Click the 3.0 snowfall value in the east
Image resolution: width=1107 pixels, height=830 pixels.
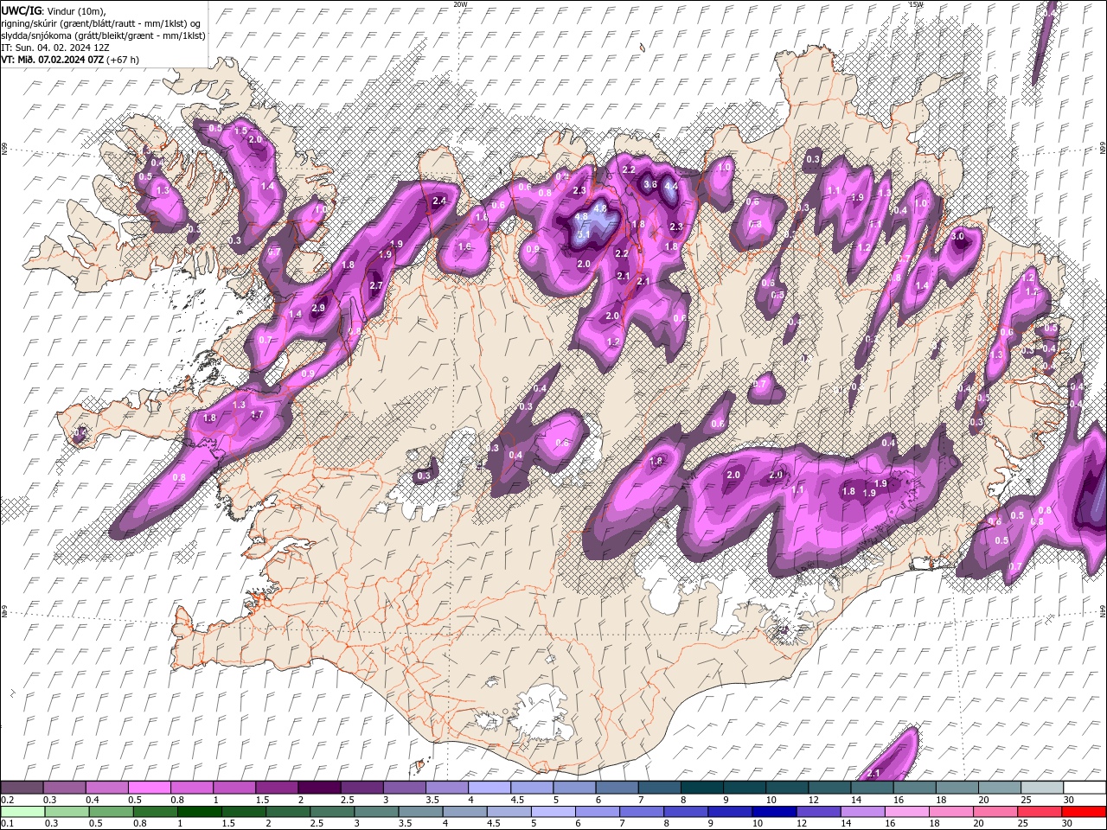957,236
